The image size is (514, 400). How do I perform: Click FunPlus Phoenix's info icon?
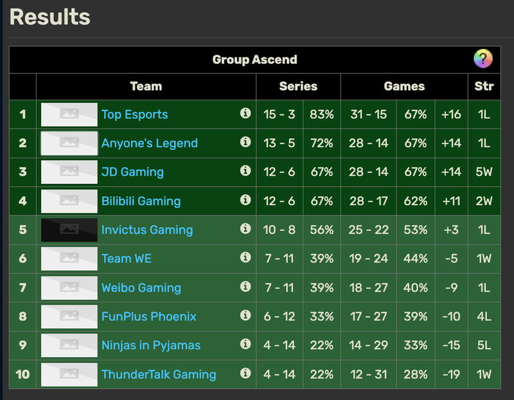point(245,315)
